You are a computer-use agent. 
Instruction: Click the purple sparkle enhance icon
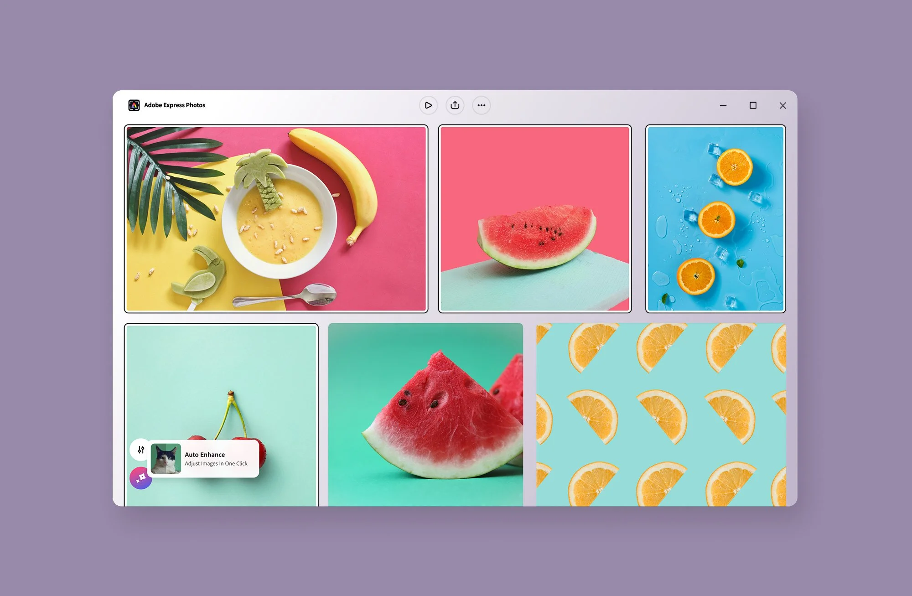[141, 478]
